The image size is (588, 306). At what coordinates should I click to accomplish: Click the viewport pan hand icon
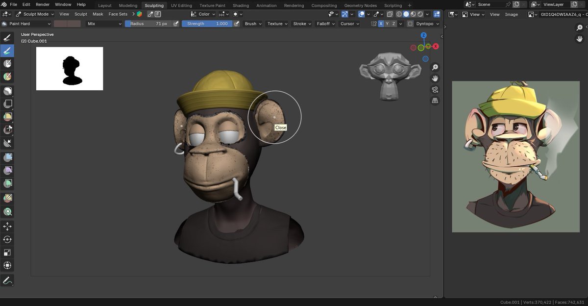point(435,78)
